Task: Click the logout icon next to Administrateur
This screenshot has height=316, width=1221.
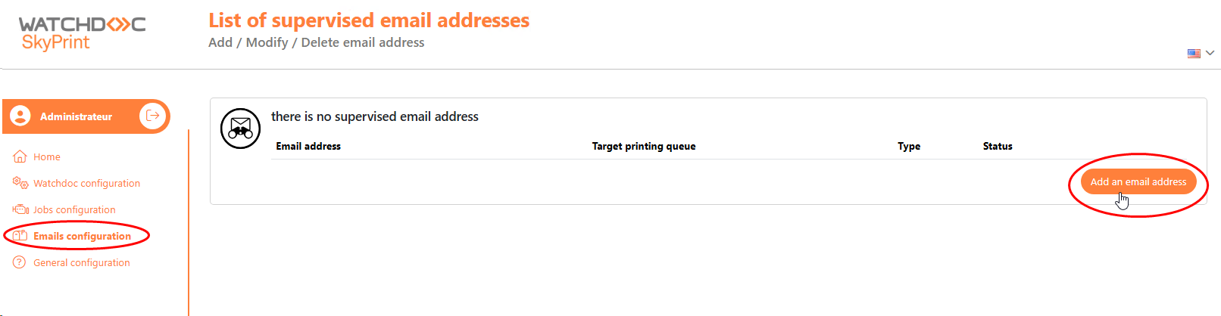Action: [x=153, y=116]
